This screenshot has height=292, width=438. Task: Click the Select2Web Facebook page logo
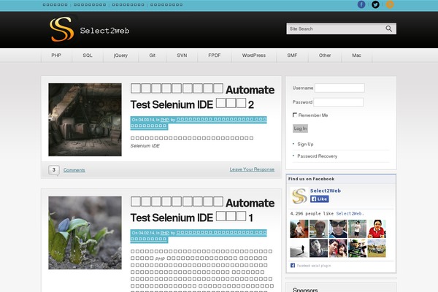coord(299,196)
